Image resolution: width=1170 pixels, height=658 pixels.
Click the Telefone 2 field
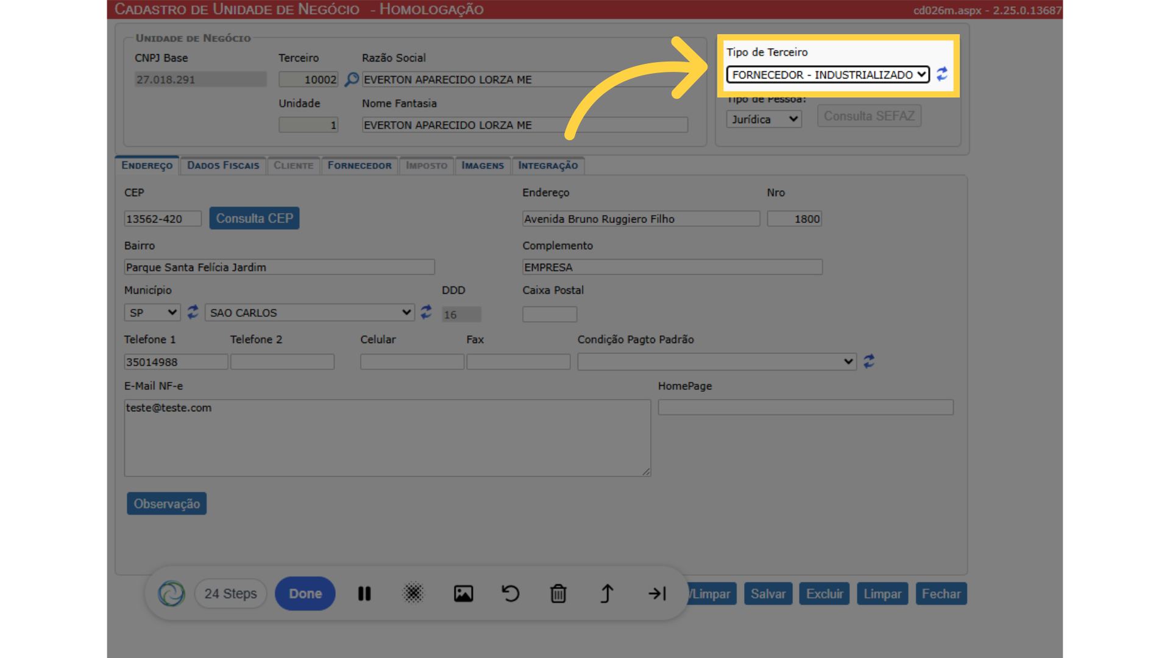[282, 362]
